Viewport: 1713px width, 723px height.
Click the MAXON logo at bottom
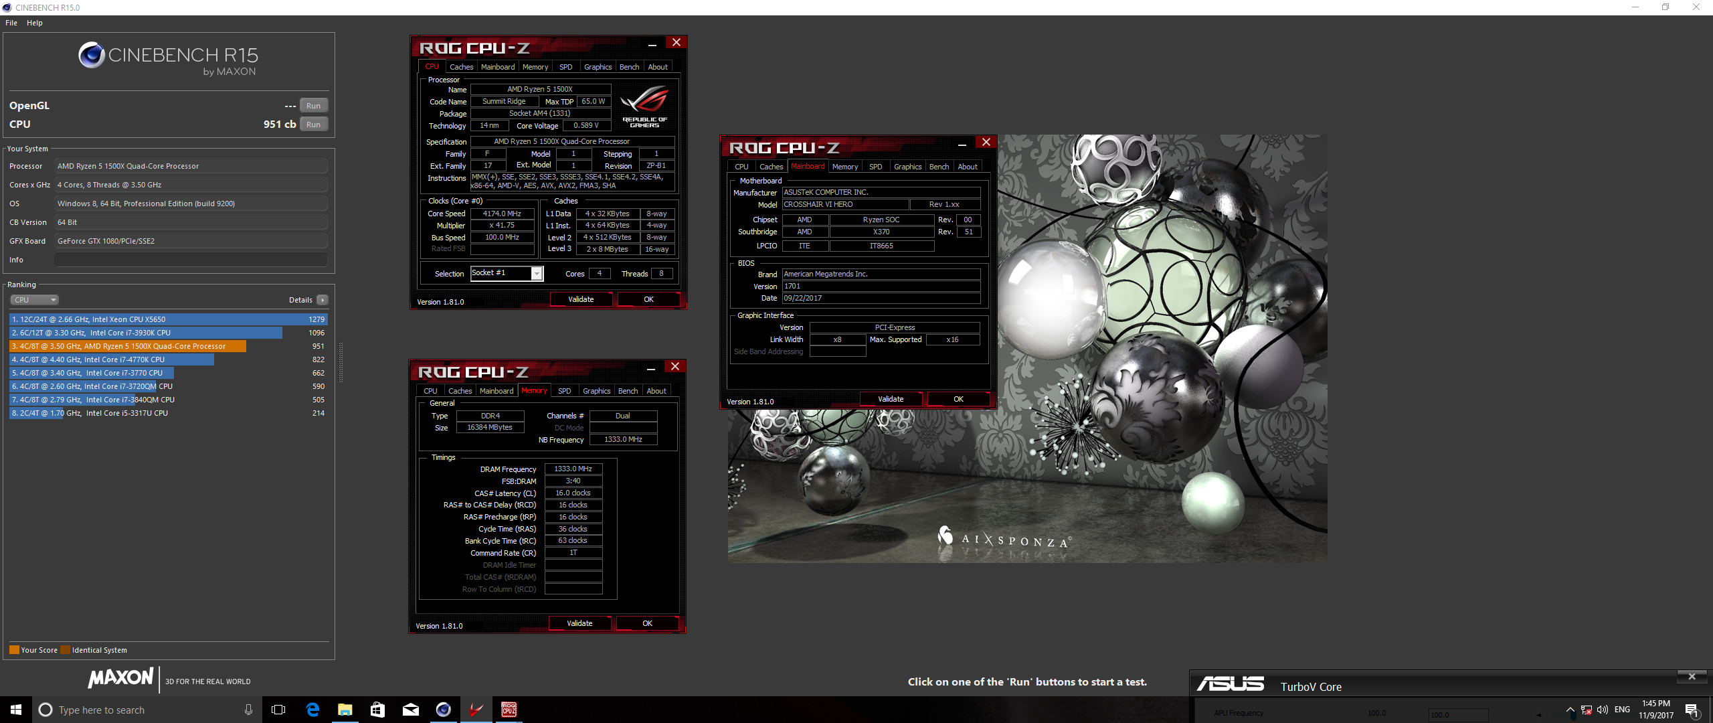coord(122,678)
